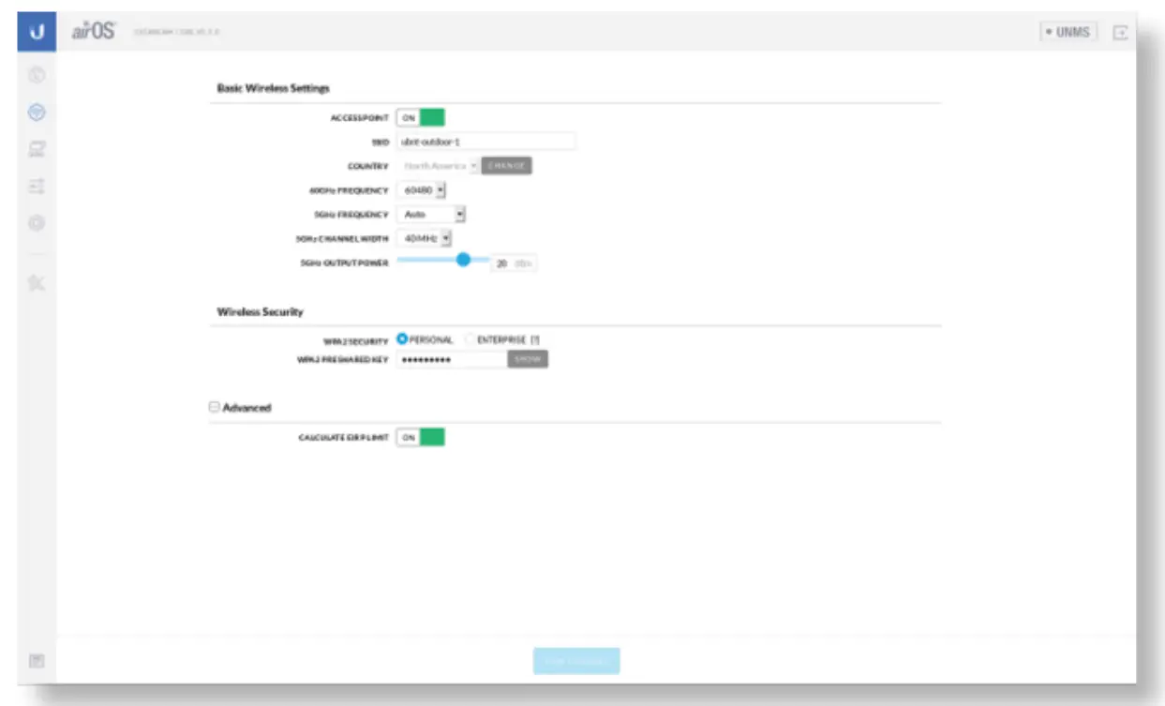The width and height of the screenshot is (1165, 706).
Task: Open the 60GHz Frequency dropdown
Action: point(422,190)
